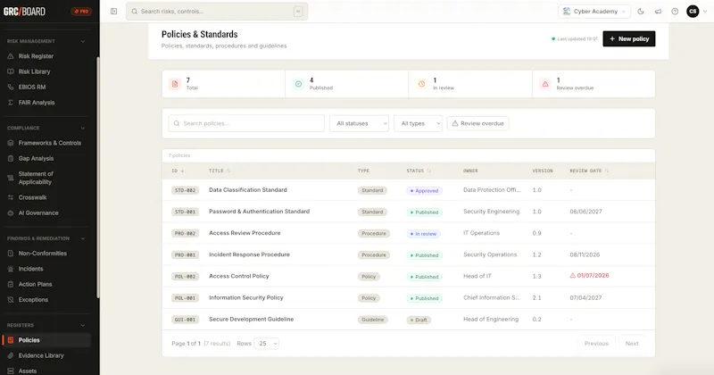
Task: Sort by the Title column header
Action: pos(220,171)
